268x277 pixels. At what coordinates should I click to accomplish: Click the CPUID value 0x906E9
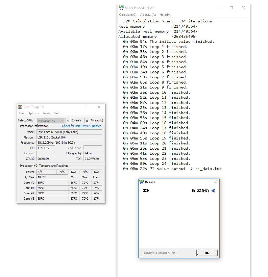[x=46, y=159]
